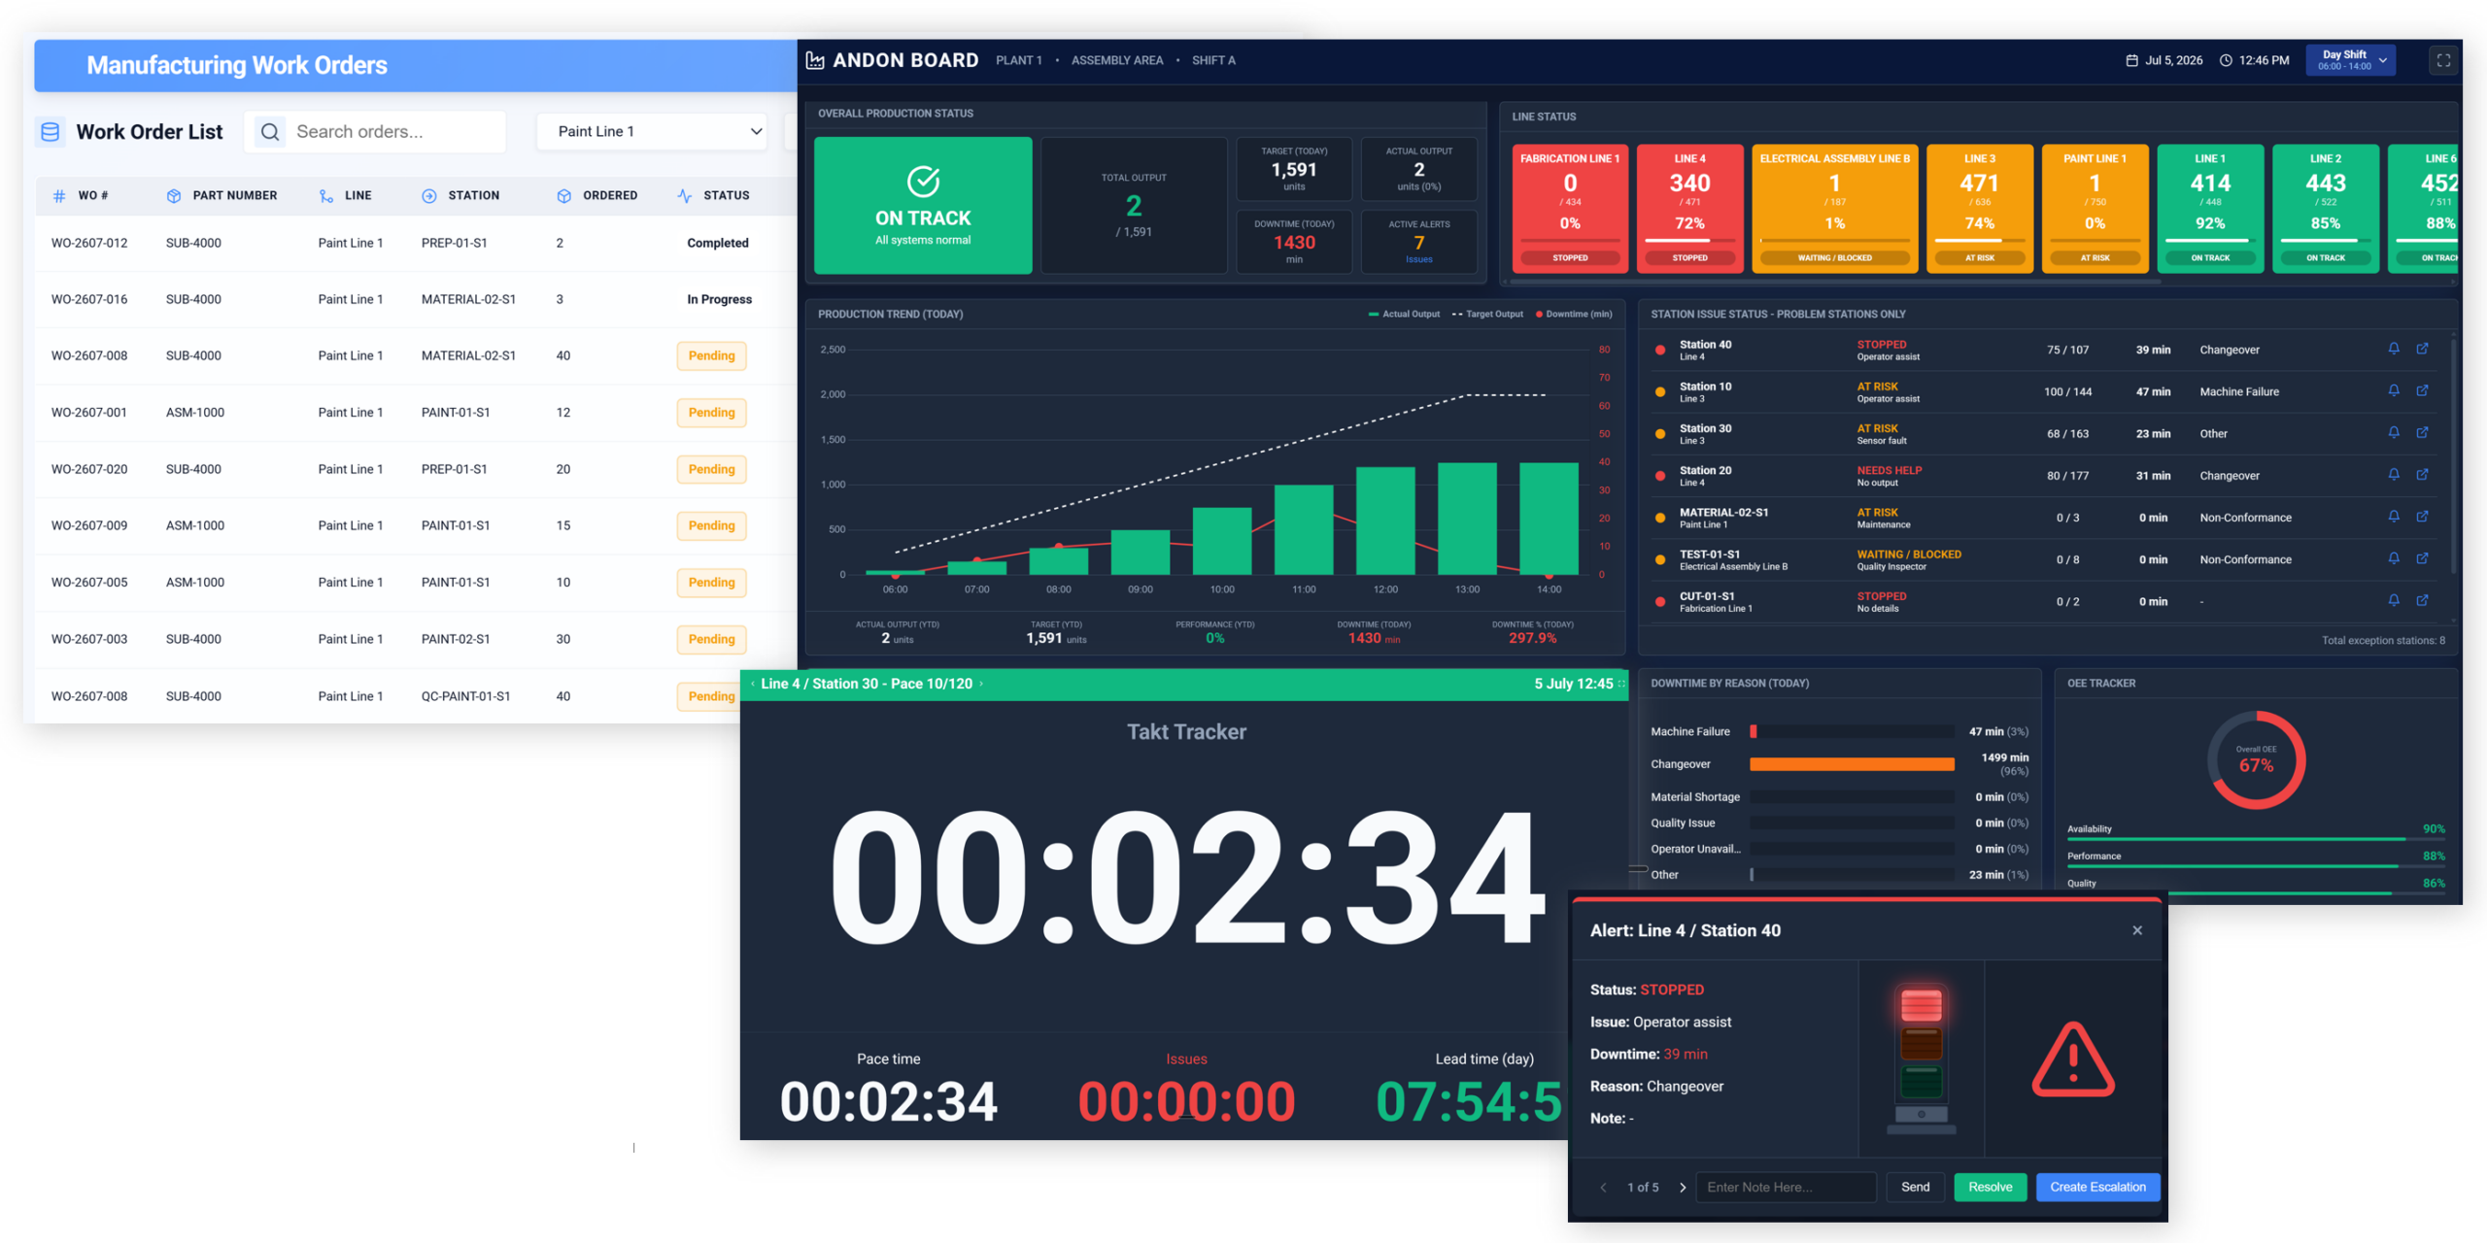Click the ON TRACK checkmark status icon

923,181
